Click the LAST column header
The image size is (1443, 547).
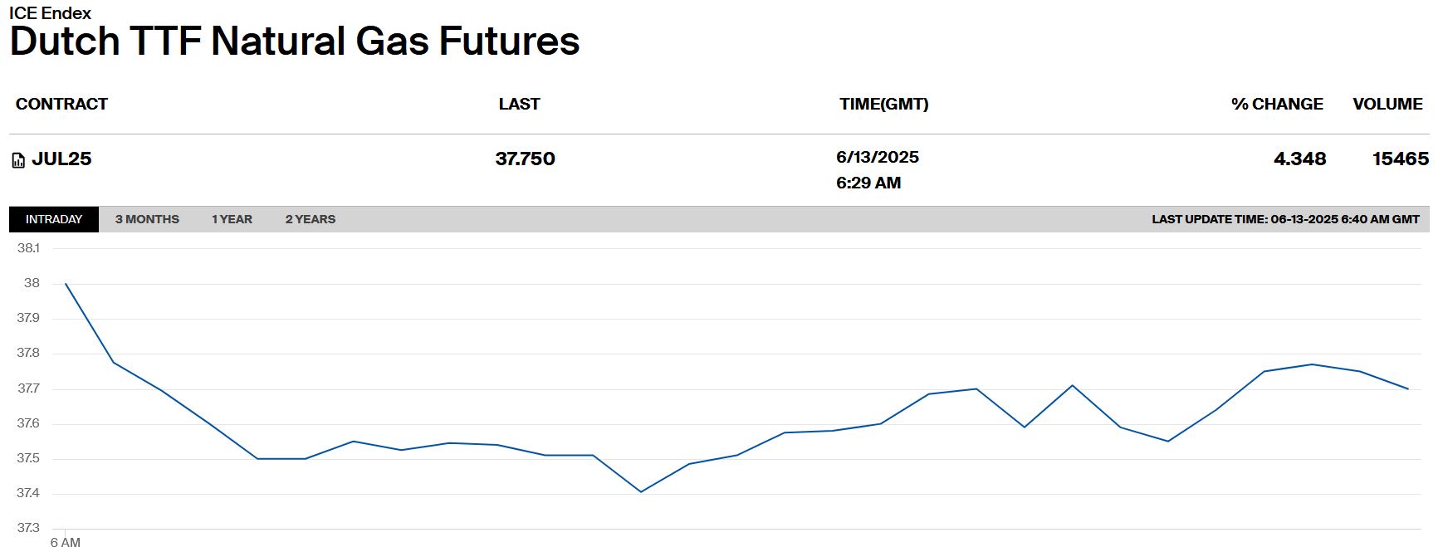coord(519,104)
